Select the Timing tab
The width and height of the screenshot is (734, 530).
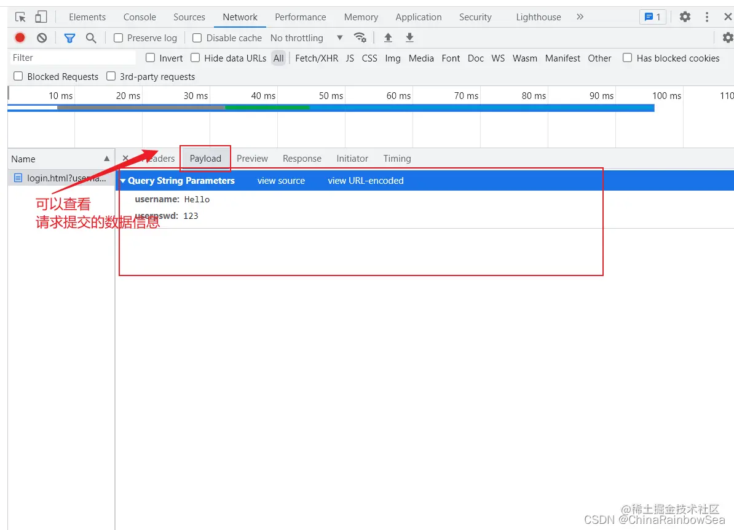[397, 159]
